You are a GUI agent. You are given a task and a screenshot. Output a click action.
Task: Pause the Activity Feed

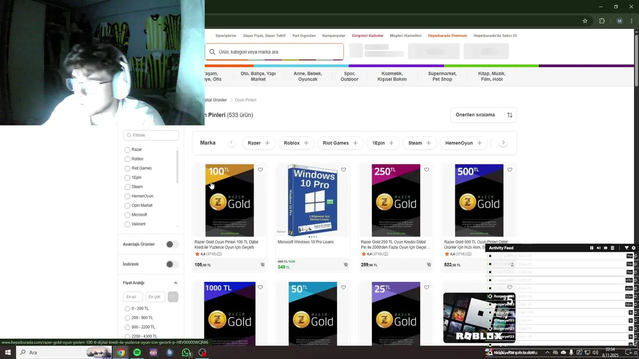tap(592, 248)
